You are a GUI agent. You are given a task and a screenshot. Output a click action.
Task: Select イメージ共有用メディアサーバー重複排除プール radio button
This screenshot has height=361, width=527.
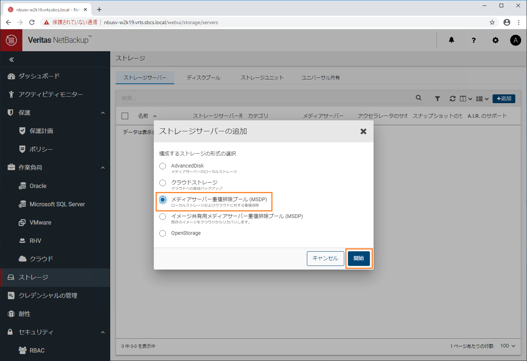[163, 217]
